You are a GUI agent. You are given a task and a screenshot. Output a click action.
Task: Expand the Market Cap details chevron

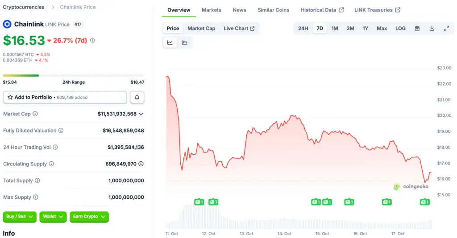pos(141,114)
